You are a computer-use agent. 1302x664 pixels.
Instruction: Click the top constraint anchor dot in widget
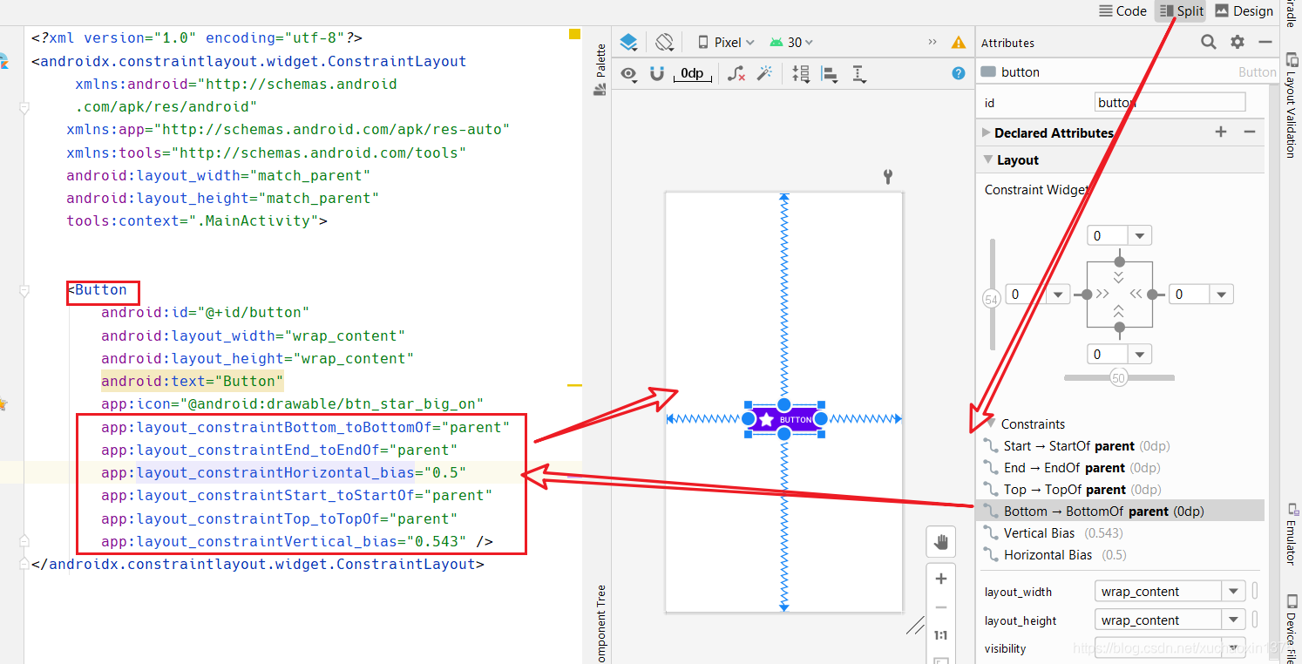pos(1120,261)
